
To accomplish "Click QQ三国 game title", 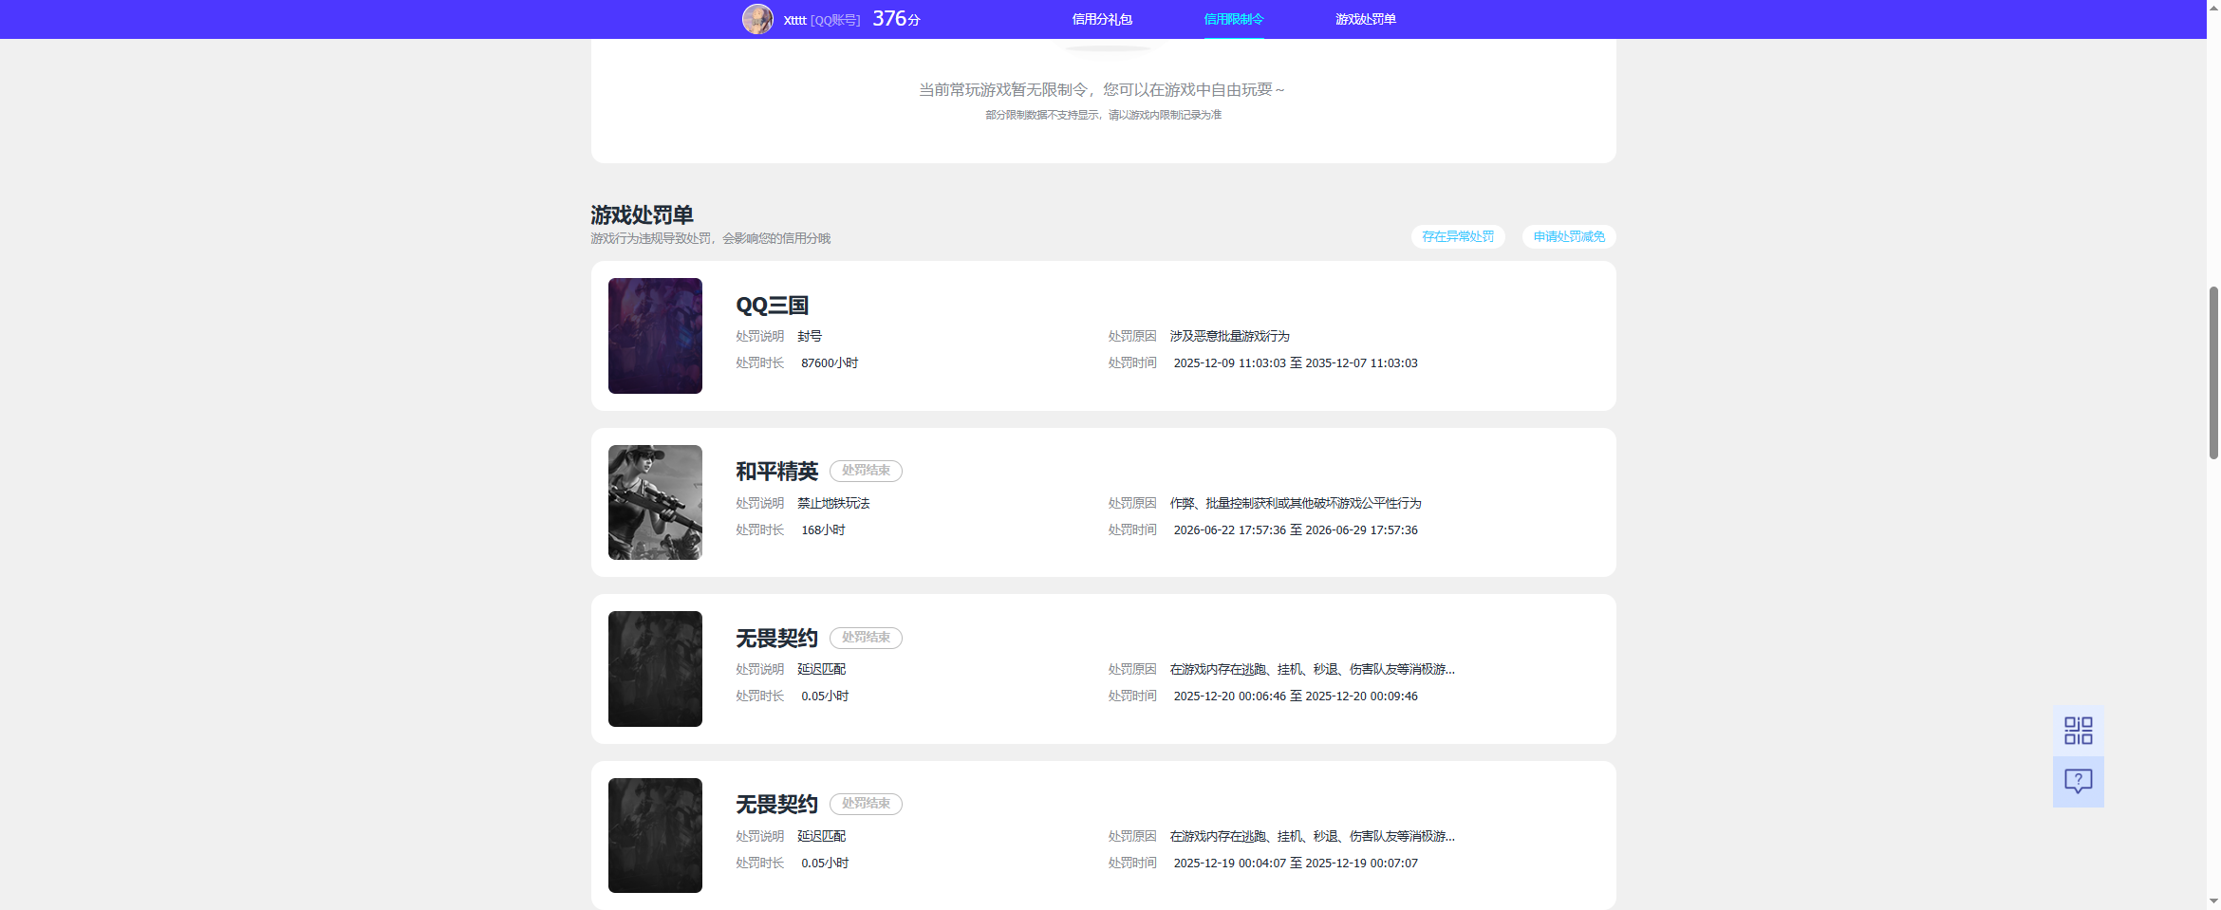I will click(x=773, y=306).
